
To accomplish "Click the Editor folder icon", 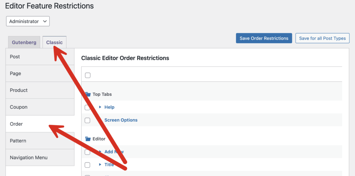I will click(88, 139).
